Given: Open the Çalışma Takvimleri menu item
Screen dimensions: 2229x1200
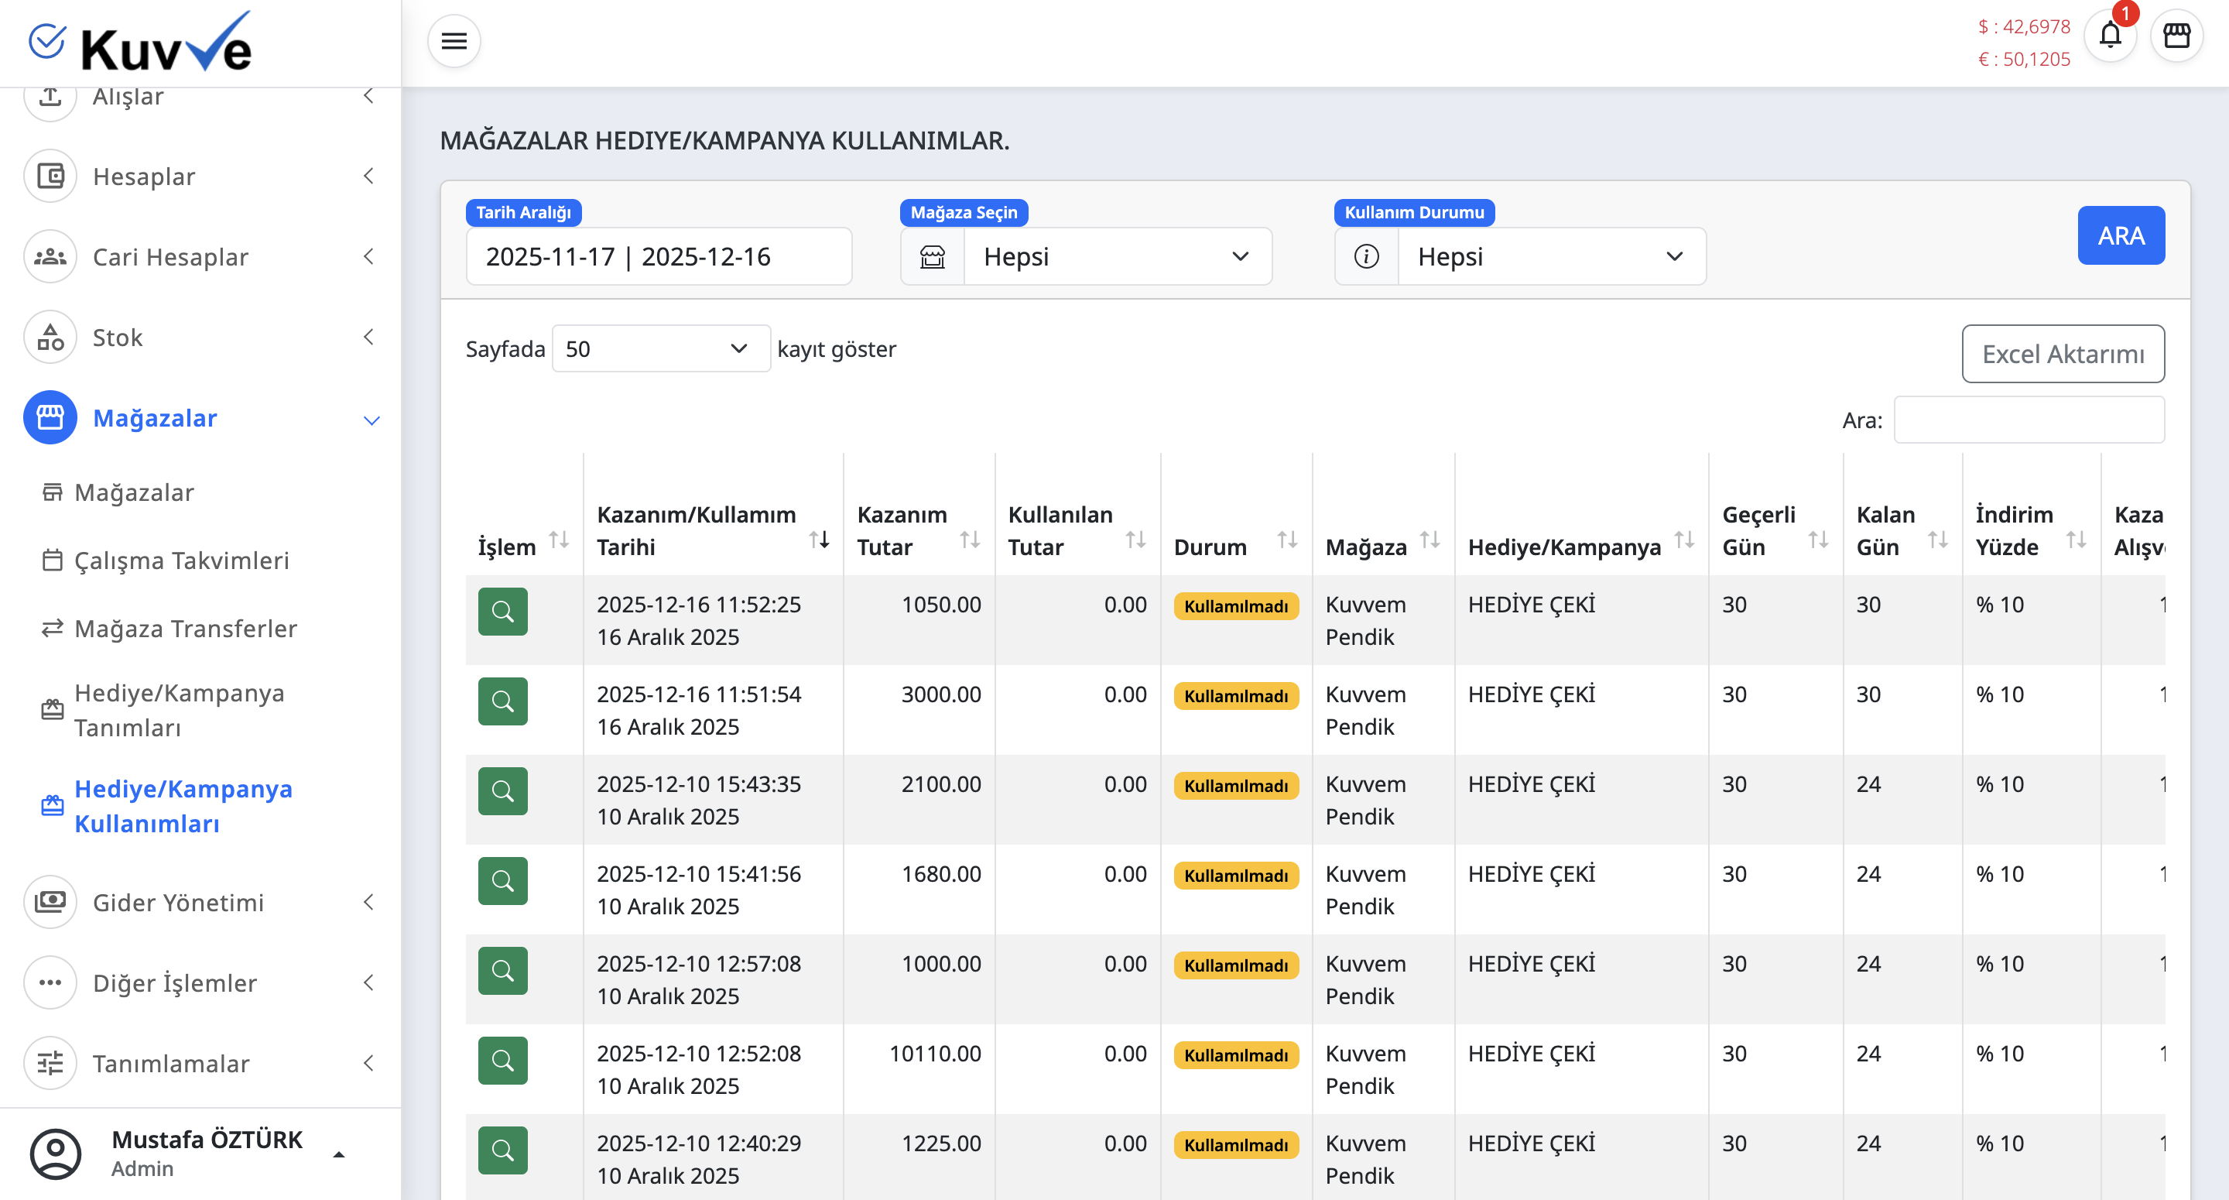Looking at the screenshot, I should point(182,561).
